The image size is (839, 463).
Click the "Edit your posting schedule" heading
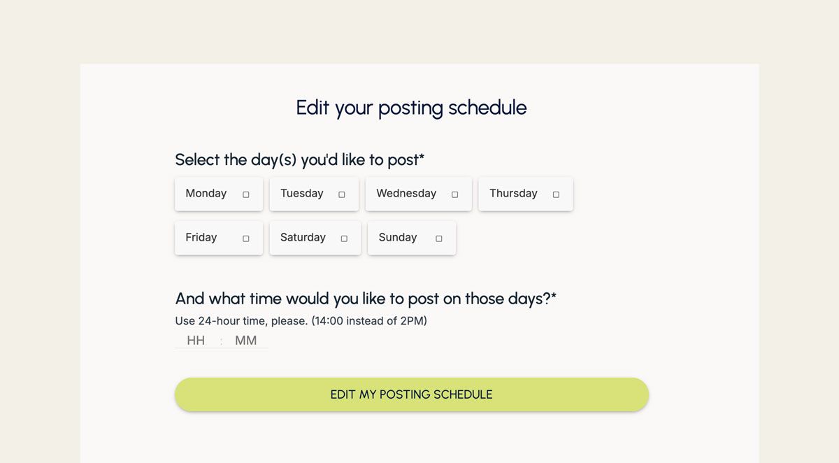click(411, 108)
